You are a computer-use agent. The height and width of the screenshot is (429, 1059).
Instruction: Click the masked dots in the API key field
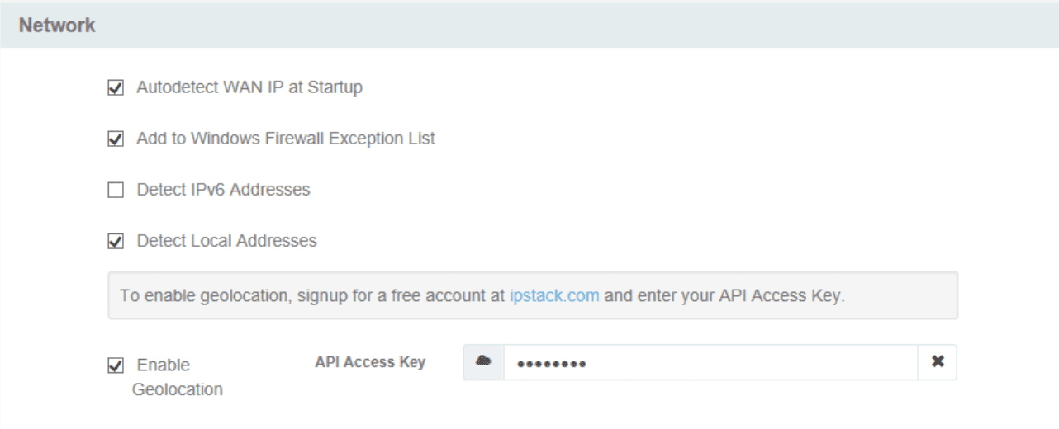[x=545, y=363]
